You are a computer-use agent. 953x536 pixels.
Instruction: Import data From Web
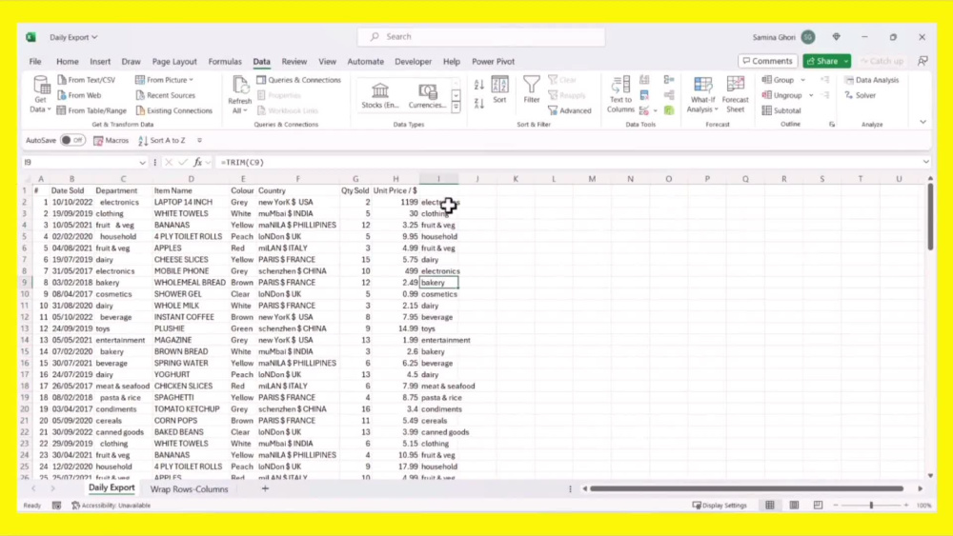click(79, 95)
